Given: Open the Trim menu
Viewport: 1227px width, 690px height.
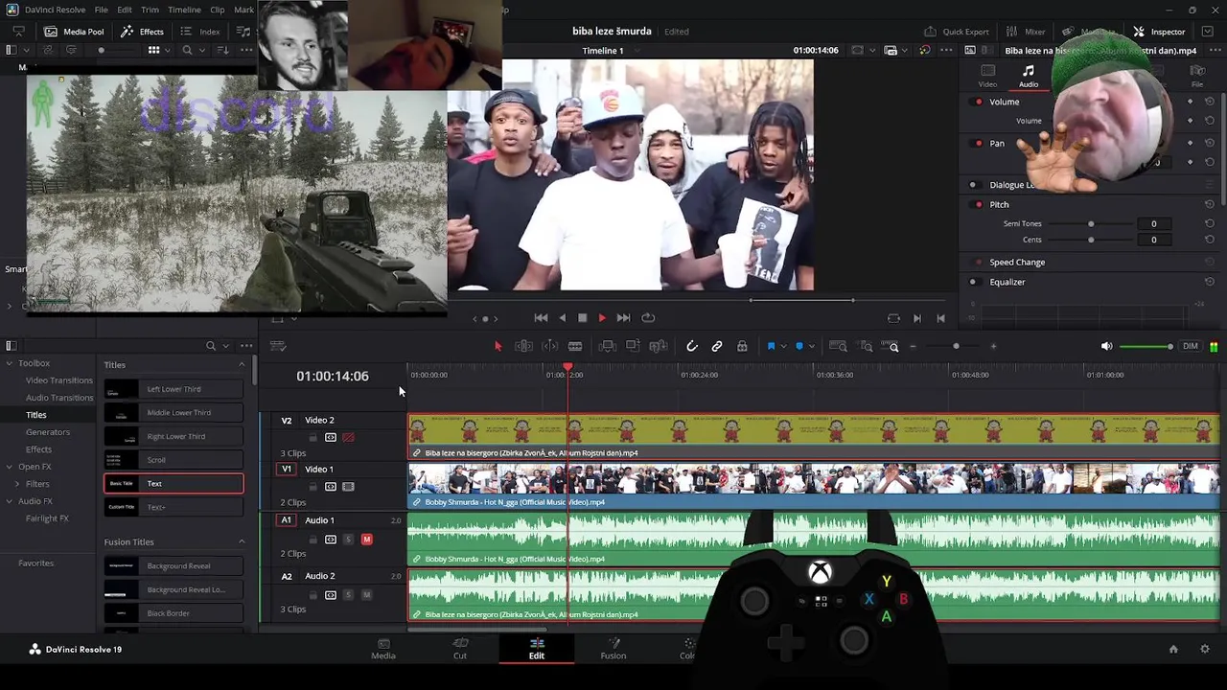Looking at the screenshot, I should 150,10.
